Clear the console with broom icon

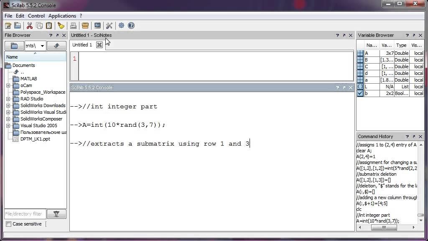tap(61, 26)
